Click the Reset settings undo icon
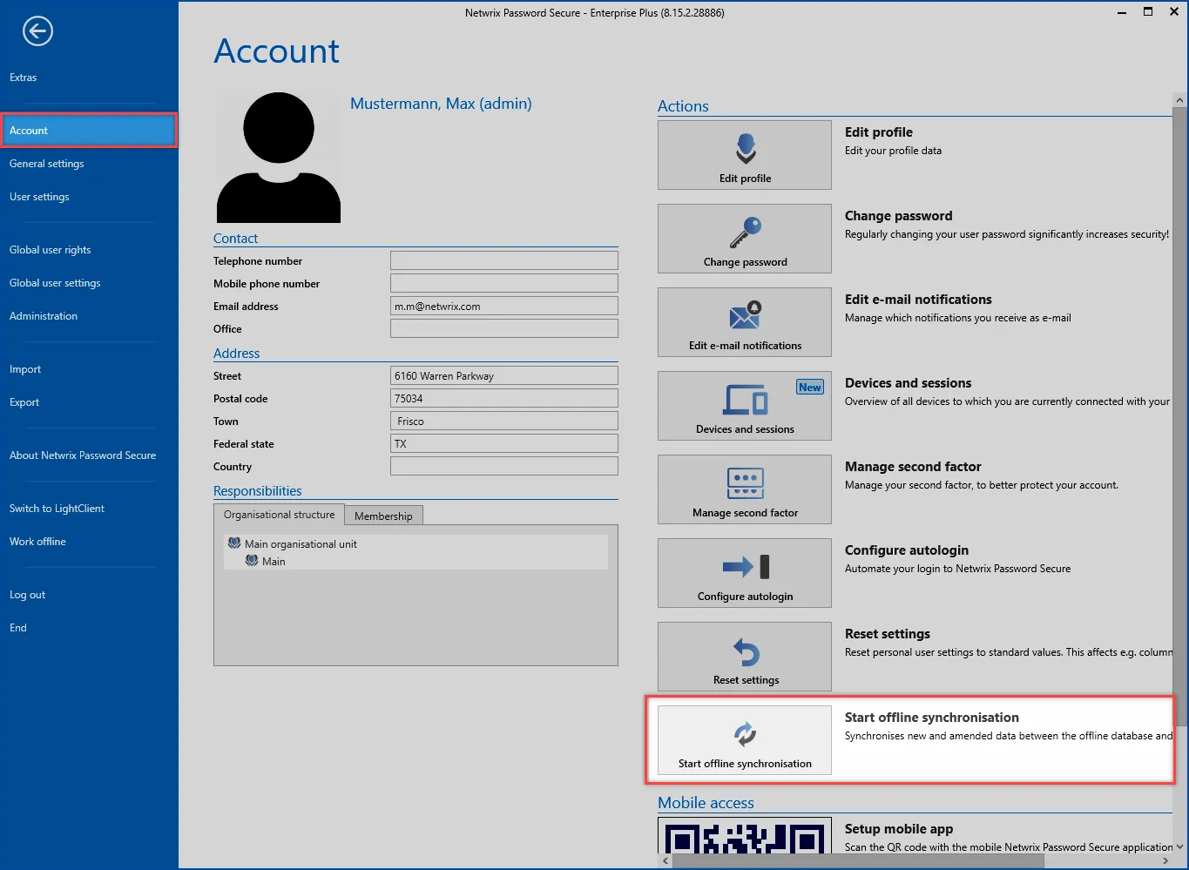The height and width of the screenshot is (870, 1189). click(x=745, y=651)
